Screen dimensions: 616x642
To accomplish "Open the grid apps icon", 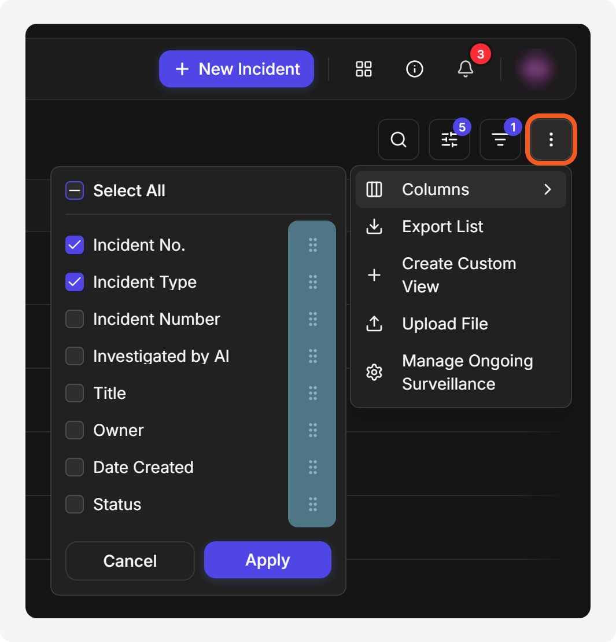I will click(364, 69).
